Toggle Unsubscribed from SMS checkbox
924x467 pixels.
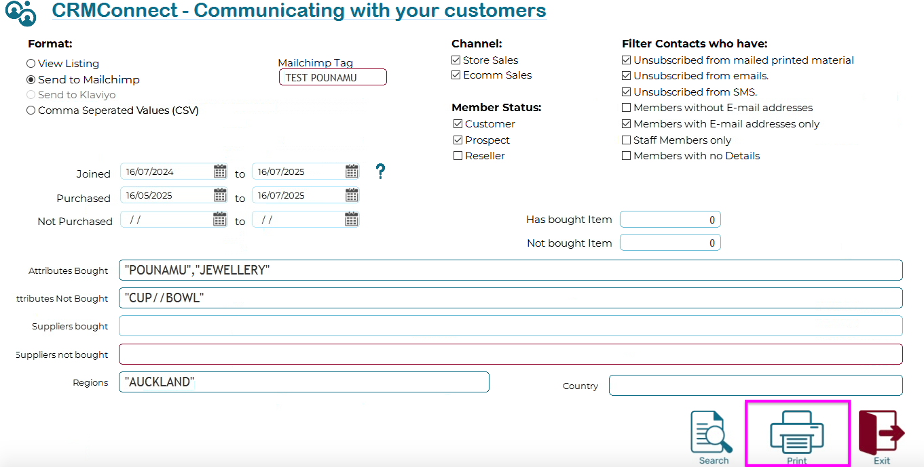(x=627, y=92)
